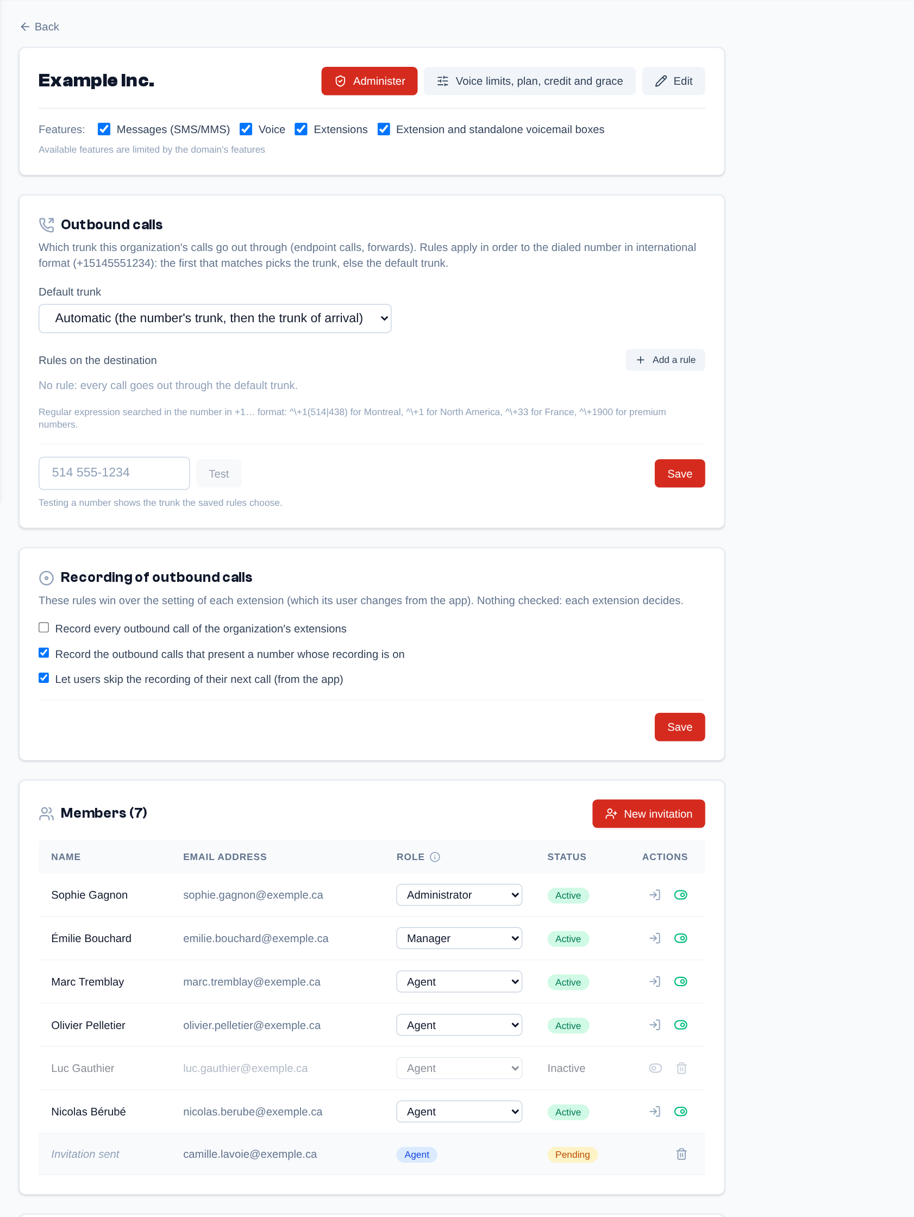Click the camille.lavoie@exemple.ca email cell
The image size is (914, 1217).
pos(250,1154)
